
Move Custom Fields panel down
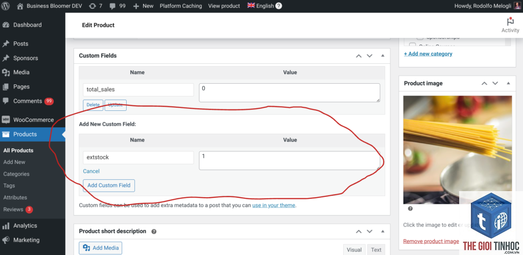[x=370, y=56]
